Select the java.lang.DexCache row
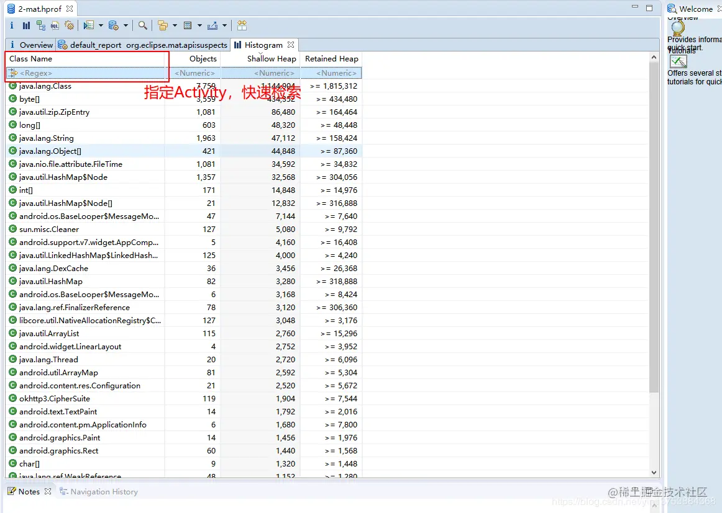The width and height of the screenshot is (722, 513). 183,268
